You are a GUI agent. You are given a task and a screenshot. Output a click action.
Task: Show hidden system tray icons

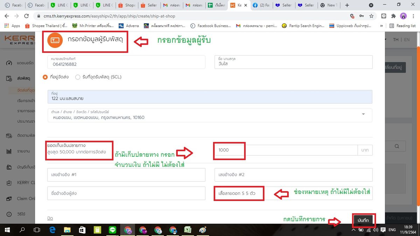pyautogui.click(x=353, y=230)
